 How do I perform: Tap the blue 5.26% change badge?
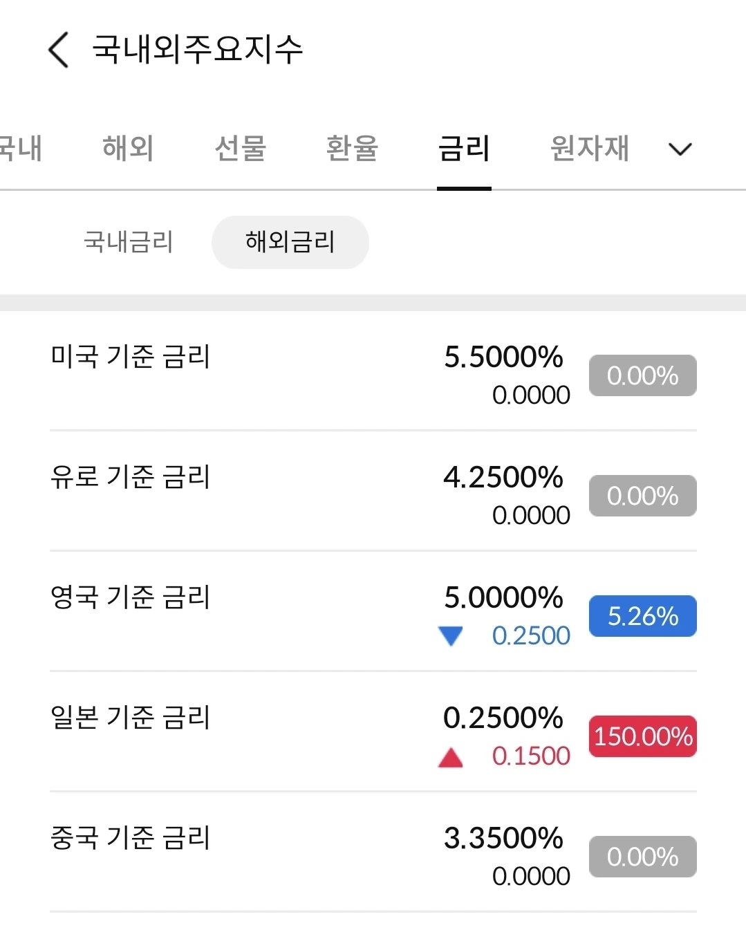tap(642, 616)
